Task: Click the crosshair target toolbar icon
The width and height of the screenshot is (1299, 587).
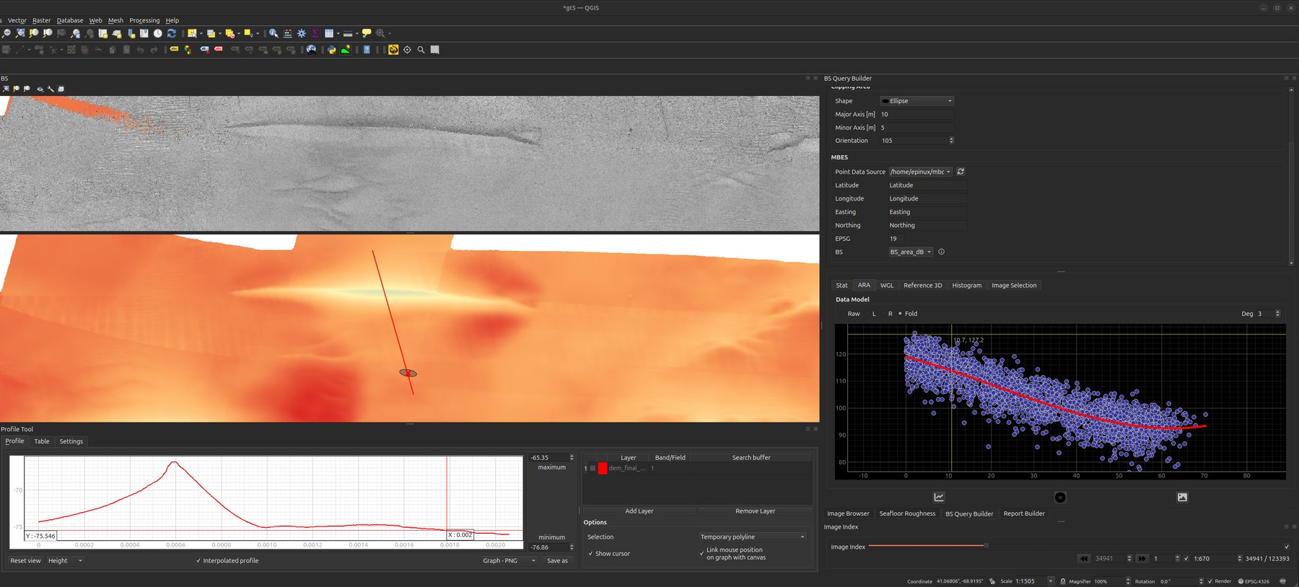Action: [407, 50]
